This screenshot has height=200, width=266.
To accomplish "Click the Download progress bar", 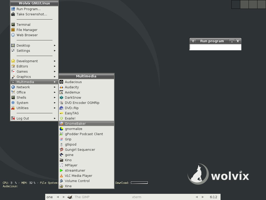I will 139,183.
